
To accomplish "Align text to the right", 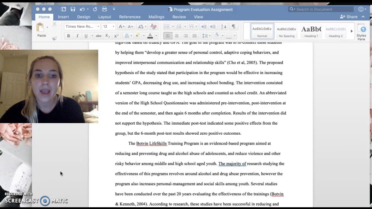I will point(186,36).
